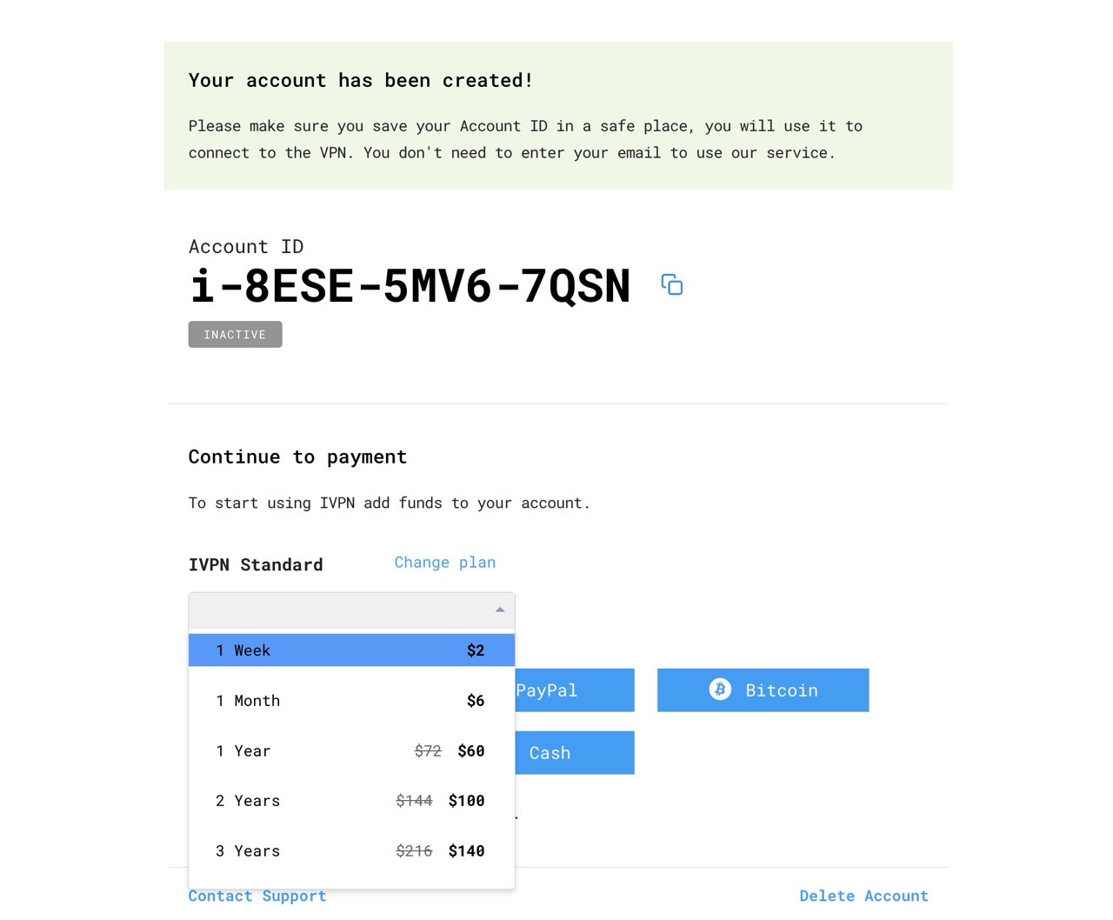Choose the 3 Years $140 option

click(351, 851)
